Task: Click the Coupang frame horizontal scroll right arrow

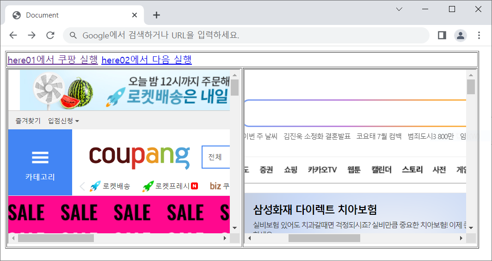Action: click(225, 238)
